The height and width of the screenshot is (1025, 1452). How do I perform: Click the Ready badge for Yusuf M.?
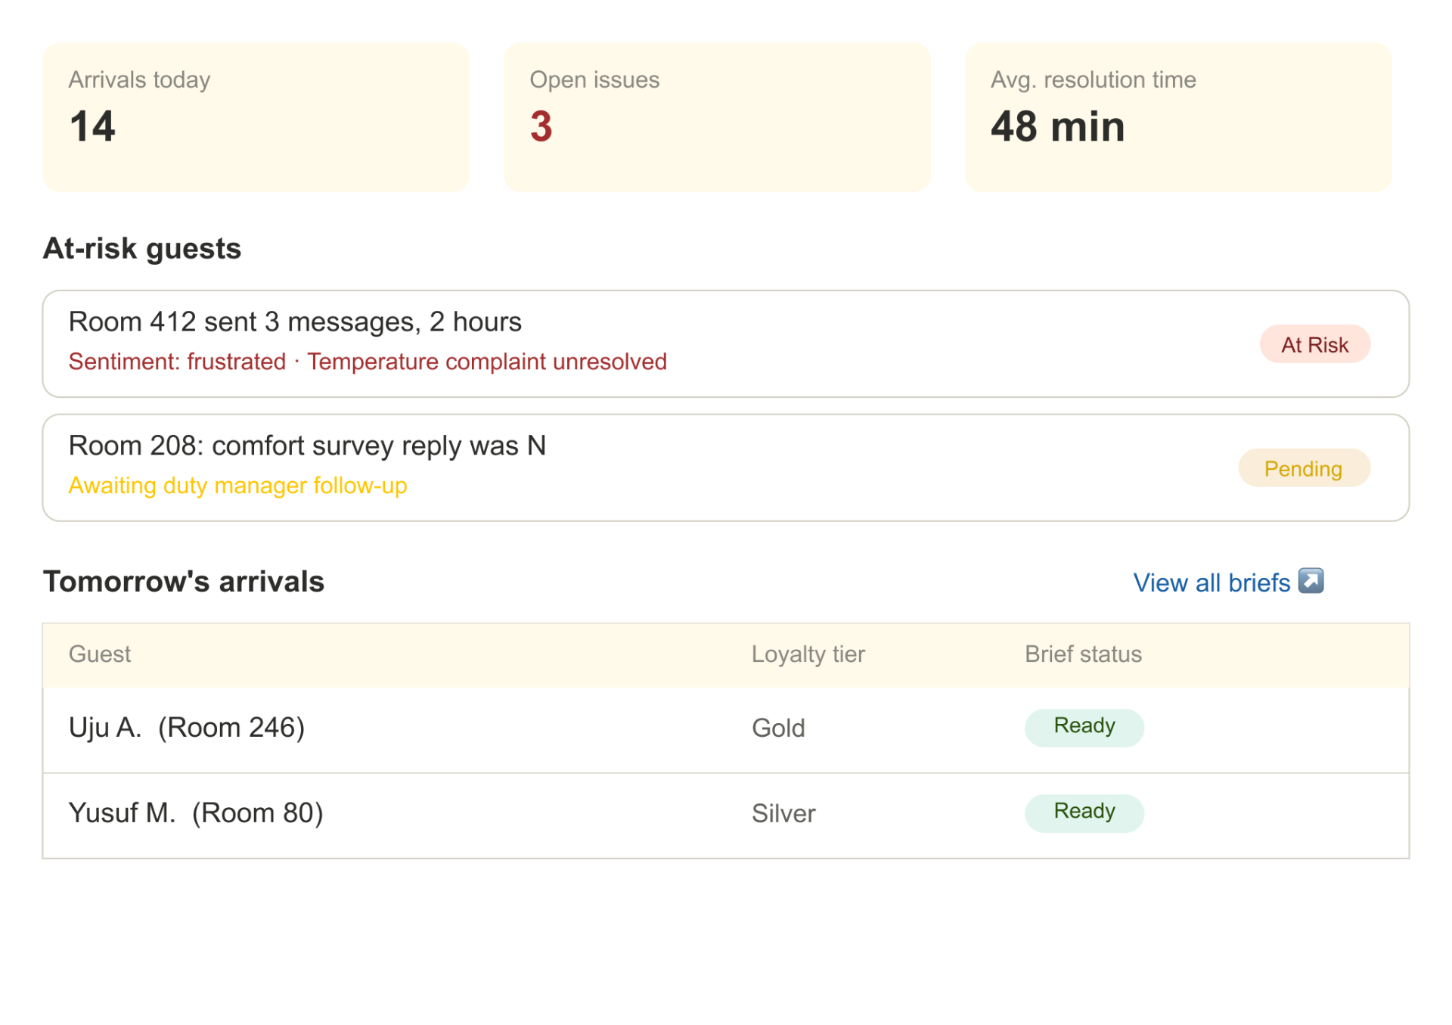(1084, 813)
